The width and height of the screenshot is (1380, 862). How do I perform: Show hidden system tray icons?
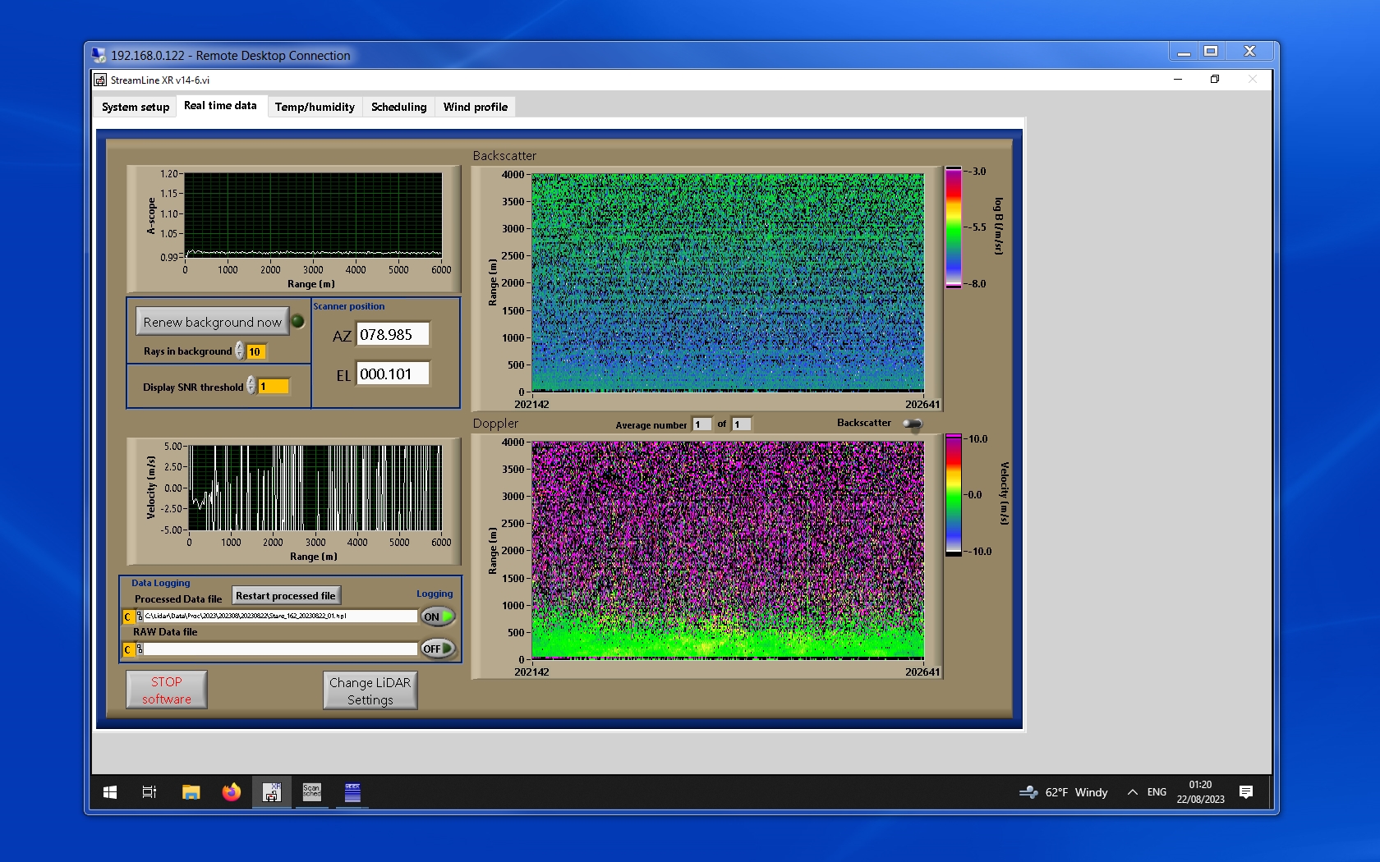click(x=1132, y=792)
